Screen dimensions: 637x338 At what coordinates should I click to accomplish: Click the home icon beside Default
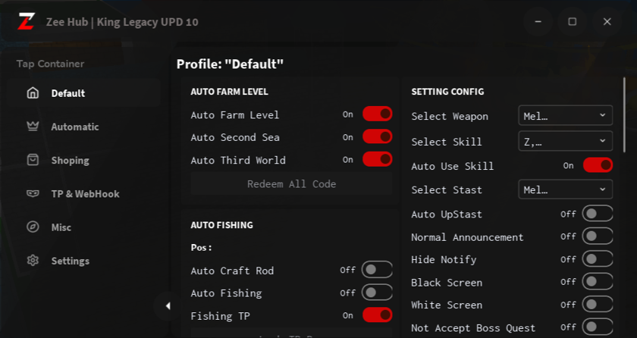click(x=33, y=93)
